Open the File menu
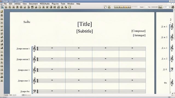Screen dimensions: 175x98 pos(5,4)
